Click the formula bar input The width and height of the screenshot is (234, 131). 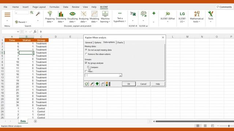tap(136, 32)
